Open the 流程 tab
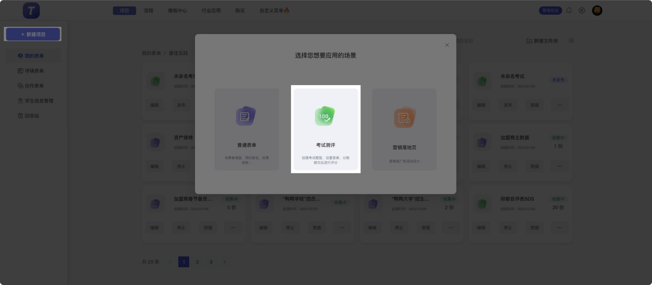652x285 pixels. 149,10
